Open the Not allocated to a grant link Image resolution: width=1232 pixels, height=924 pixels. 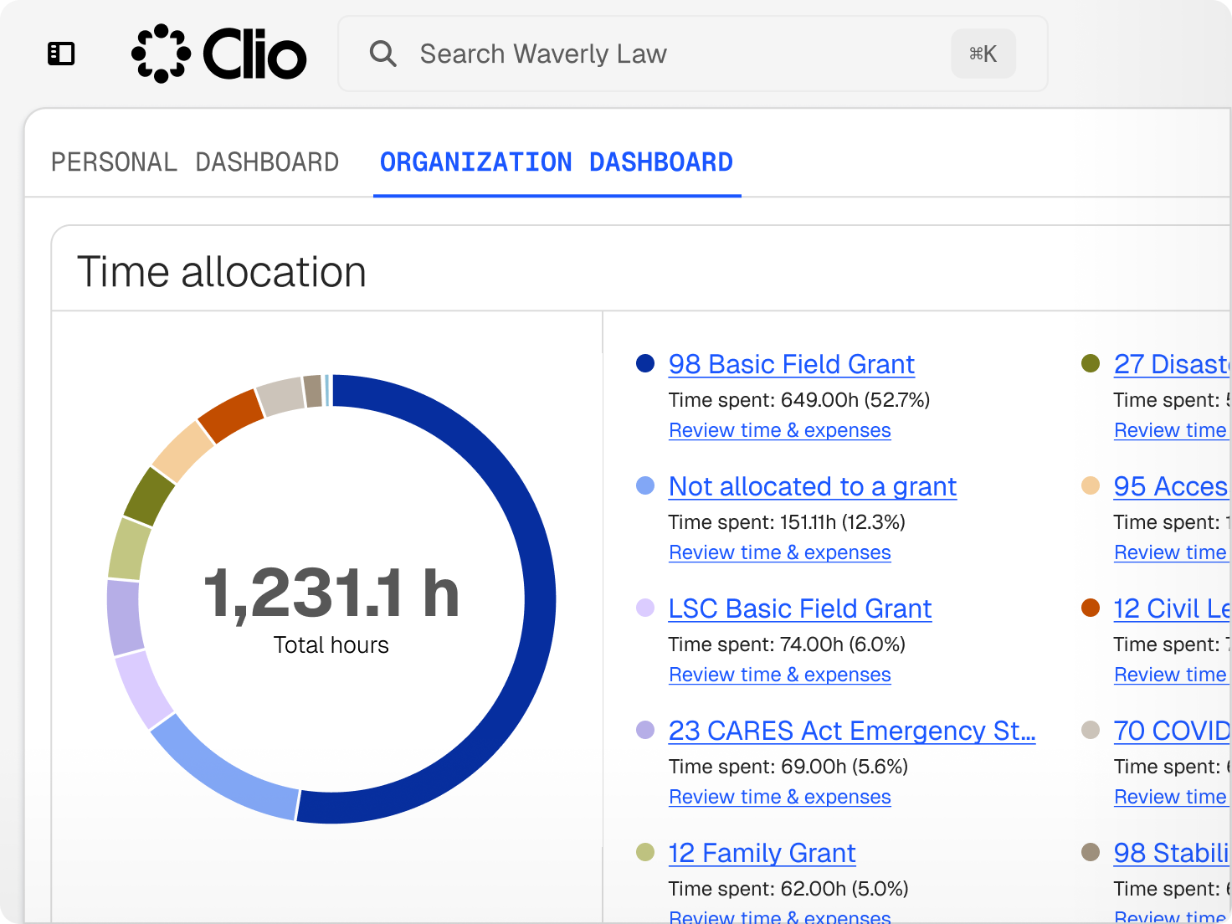point(812,486)
